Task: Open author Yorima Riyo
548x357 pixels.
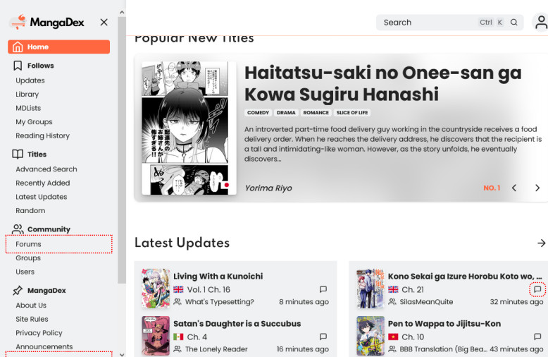Action: (x=268, y=188)
